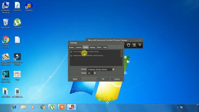
Task: Select the Audio tab
Action: point(86,47)
